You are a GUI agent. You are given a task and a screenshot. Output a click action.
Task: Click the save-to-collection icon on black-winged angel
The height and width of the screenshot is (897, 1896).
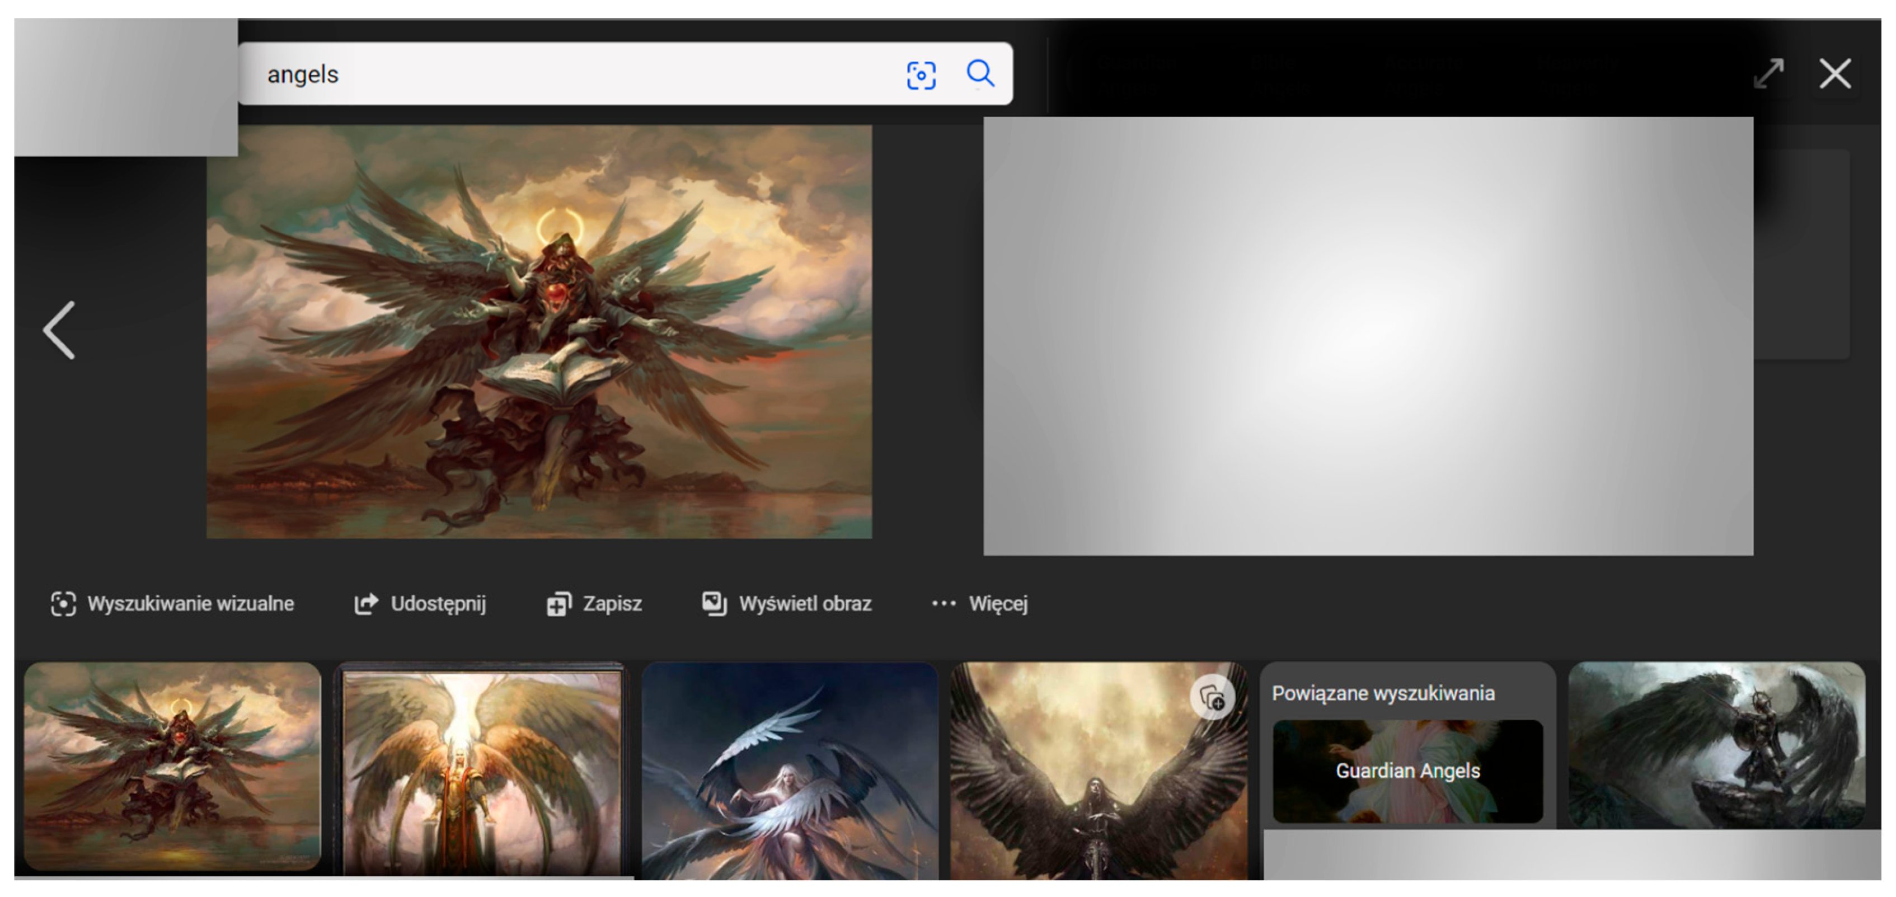click(x=1212, y=697)
